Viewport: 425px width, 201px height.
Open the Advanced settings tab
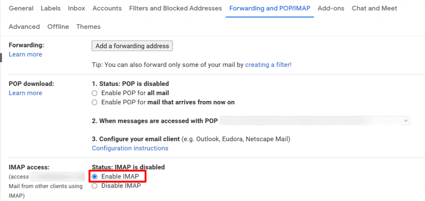(24, 27)
